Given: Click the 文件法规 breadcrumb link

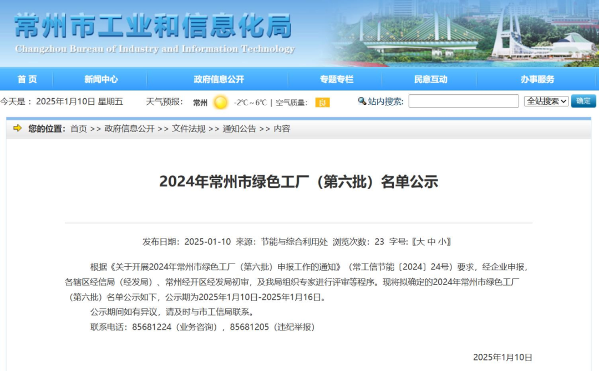Looking at the screenshot, I should [189, 129].
